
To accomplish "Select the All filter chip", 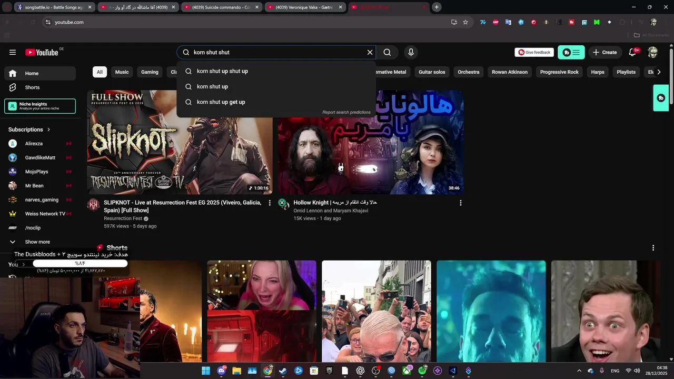I will click(100, 72).
